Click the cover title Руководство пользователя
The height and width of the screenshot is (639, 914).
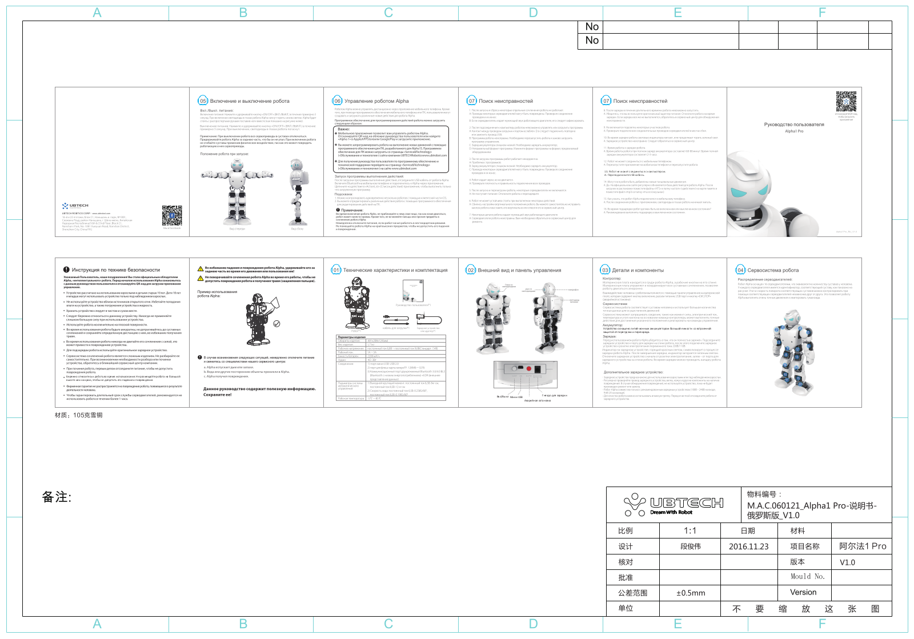click(x=794, y=124)
